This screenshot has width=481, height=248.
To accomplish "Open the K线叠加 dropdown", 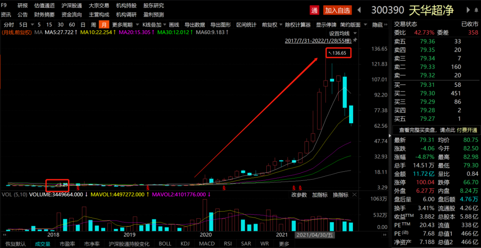I will click(x=164, y=25).
